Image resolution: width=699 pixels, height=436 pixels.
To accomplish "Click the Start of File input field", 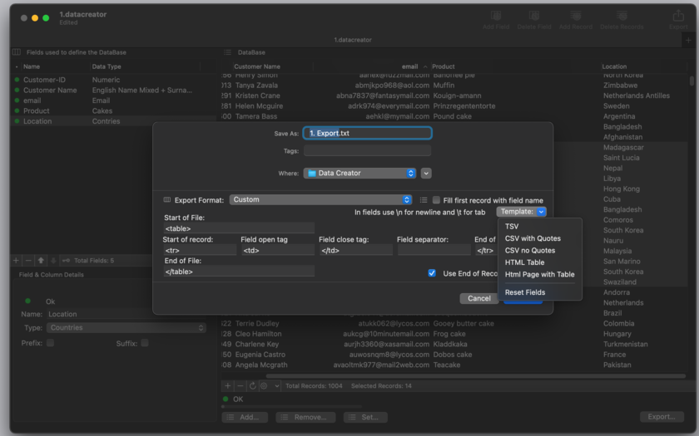I will (x=239, y=228).
